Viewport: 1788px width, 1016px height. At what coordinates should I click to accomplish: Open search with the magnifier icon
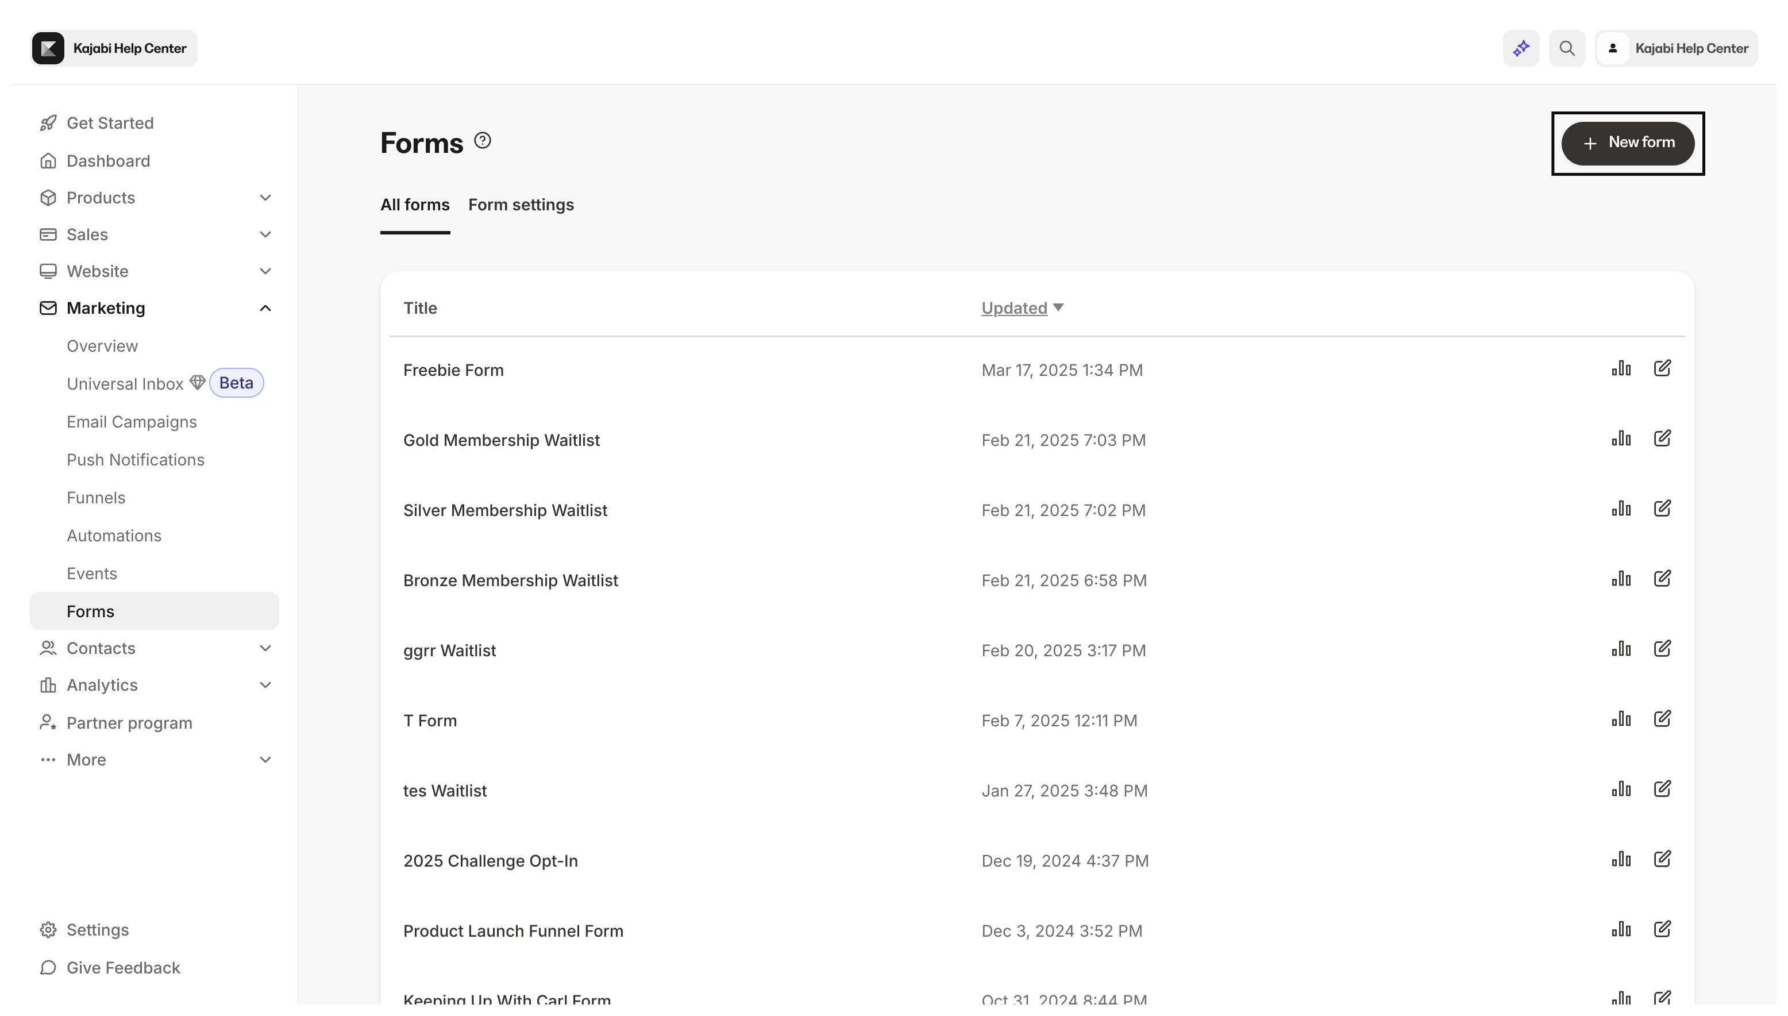tap(1567, 48)
